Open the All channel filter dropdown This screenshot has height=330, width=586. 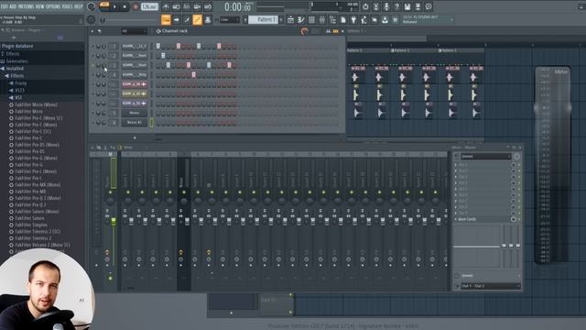(x=134, y=31)
